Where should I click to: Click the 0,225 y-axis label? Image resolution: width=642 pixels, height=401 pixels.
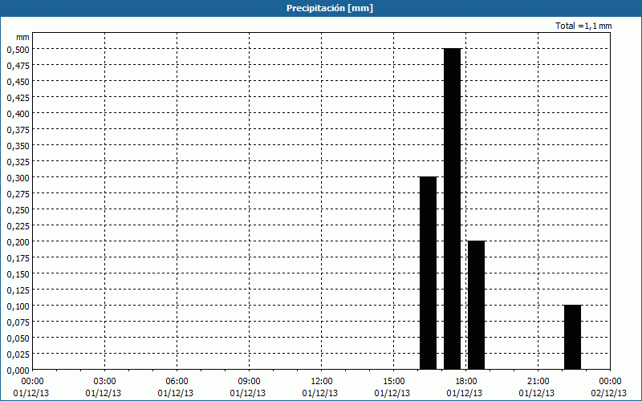[18, 226]
